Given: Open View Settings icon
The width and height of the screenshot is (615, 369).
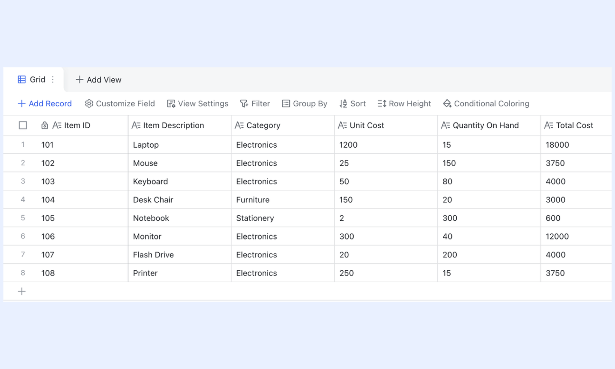Looking at the screenshot, I should coord(171,104).
